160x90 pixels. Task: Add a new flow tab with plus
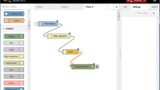tap(116, 7)
